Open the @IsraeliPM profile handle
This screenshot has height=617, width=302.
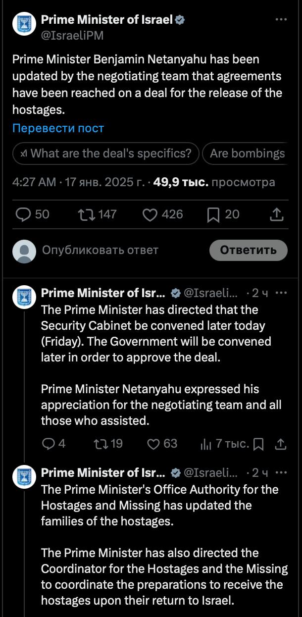coord(72,36)
